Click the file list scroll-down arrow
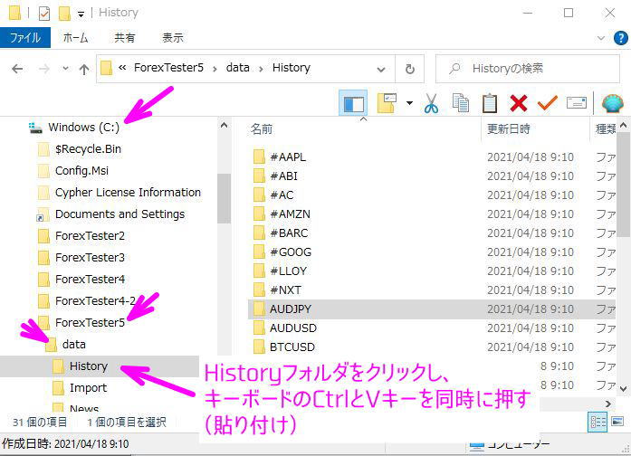This screenshot has width=631, height=456. tap(624, 388)
